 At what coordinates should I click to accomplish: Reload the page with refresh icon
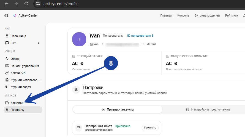pyautogui.click(x=26, y=4)
